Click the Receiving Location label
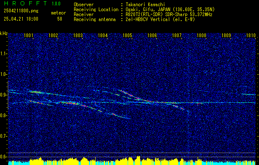The width and height of the screenshot is (259, 165). (96, 9)
